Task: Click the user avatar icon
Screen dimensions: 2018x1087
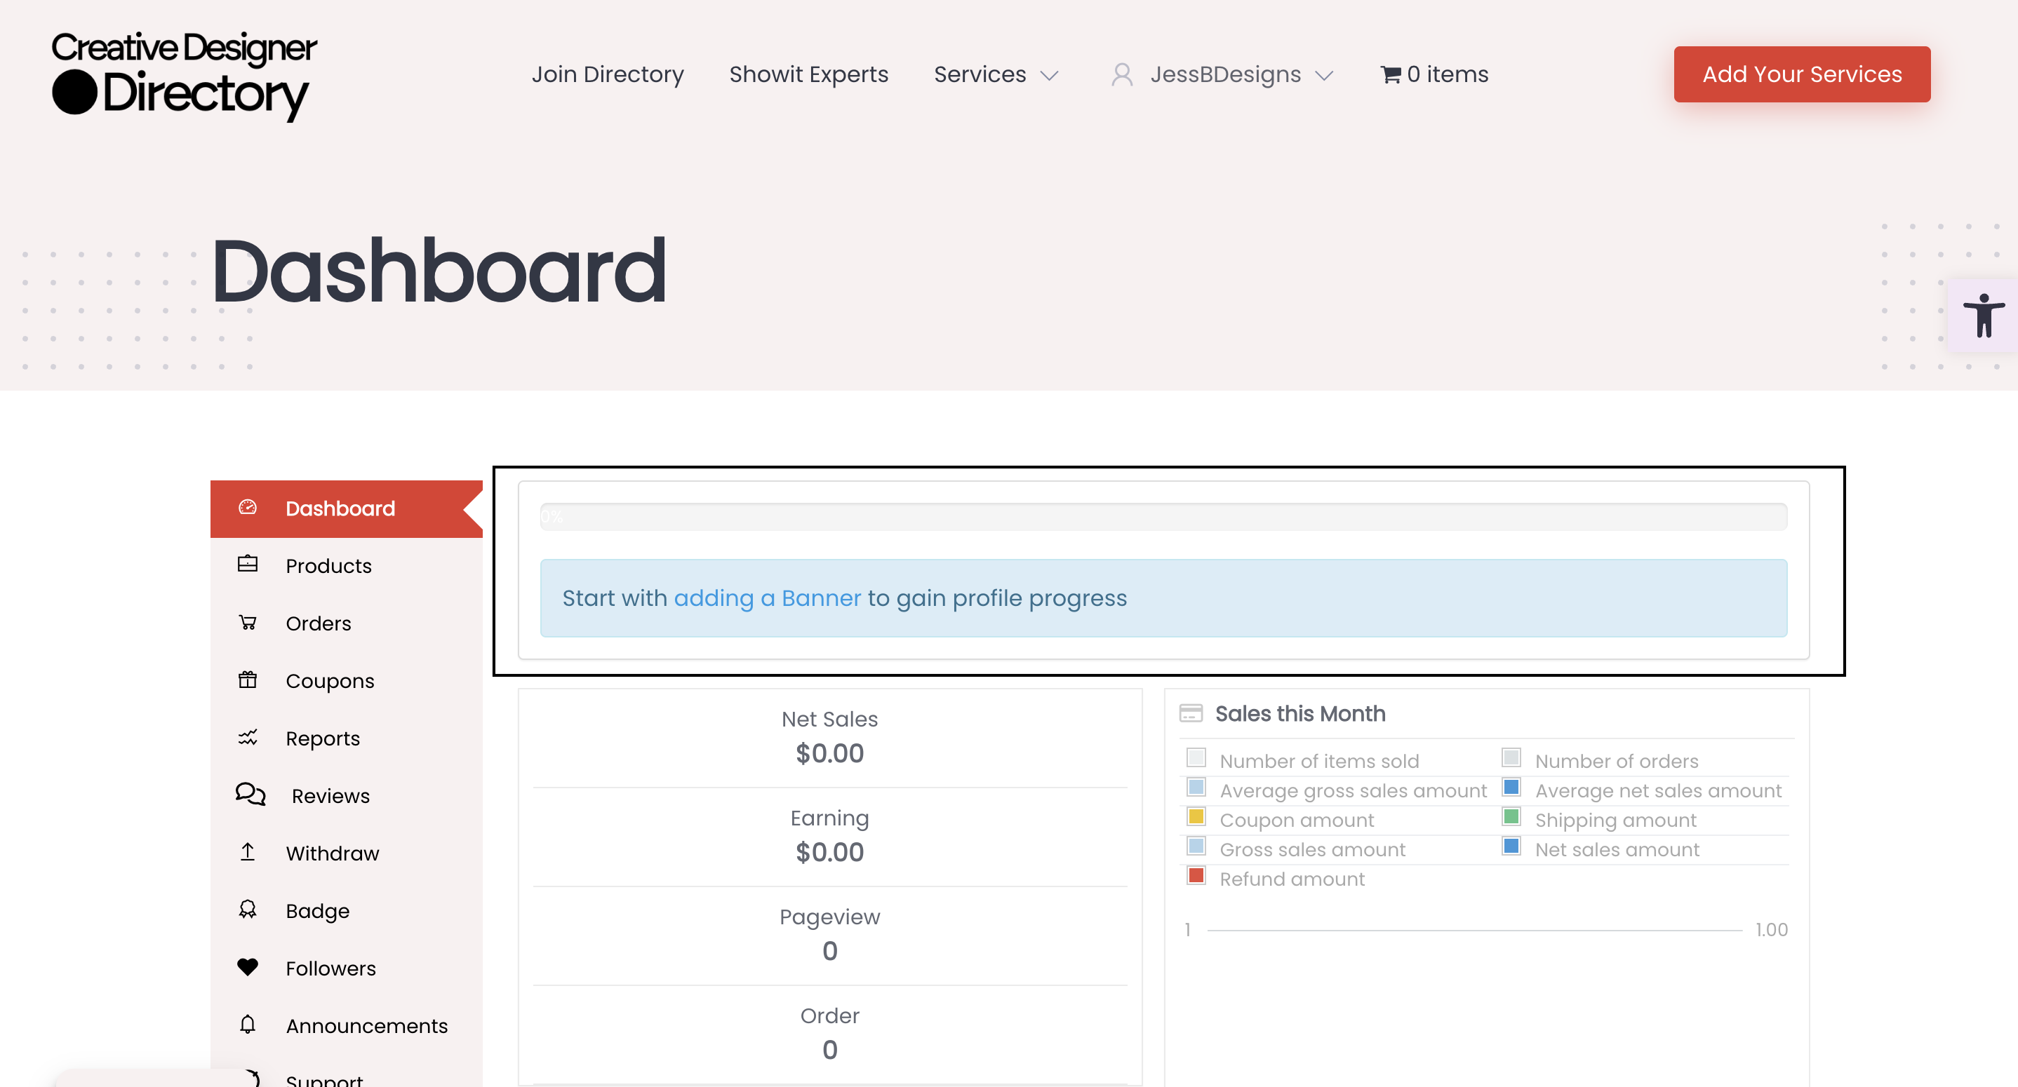Action: point(1122,74)
